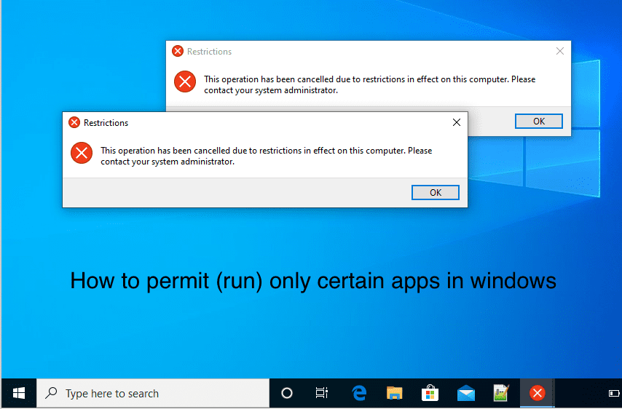Image resolution: width=622 pixels, height=409 pixels.
Task: Focus the rear Restrictions dialog title bar
Action: (364, 52)
